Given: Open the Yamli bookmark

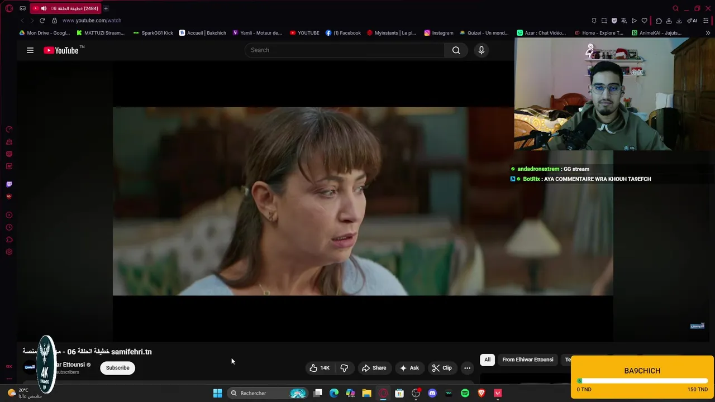Looking at the screenshot, I should point(257,33).
